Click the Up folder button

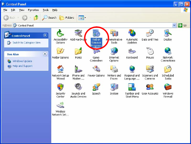click(x=36, y=18)
